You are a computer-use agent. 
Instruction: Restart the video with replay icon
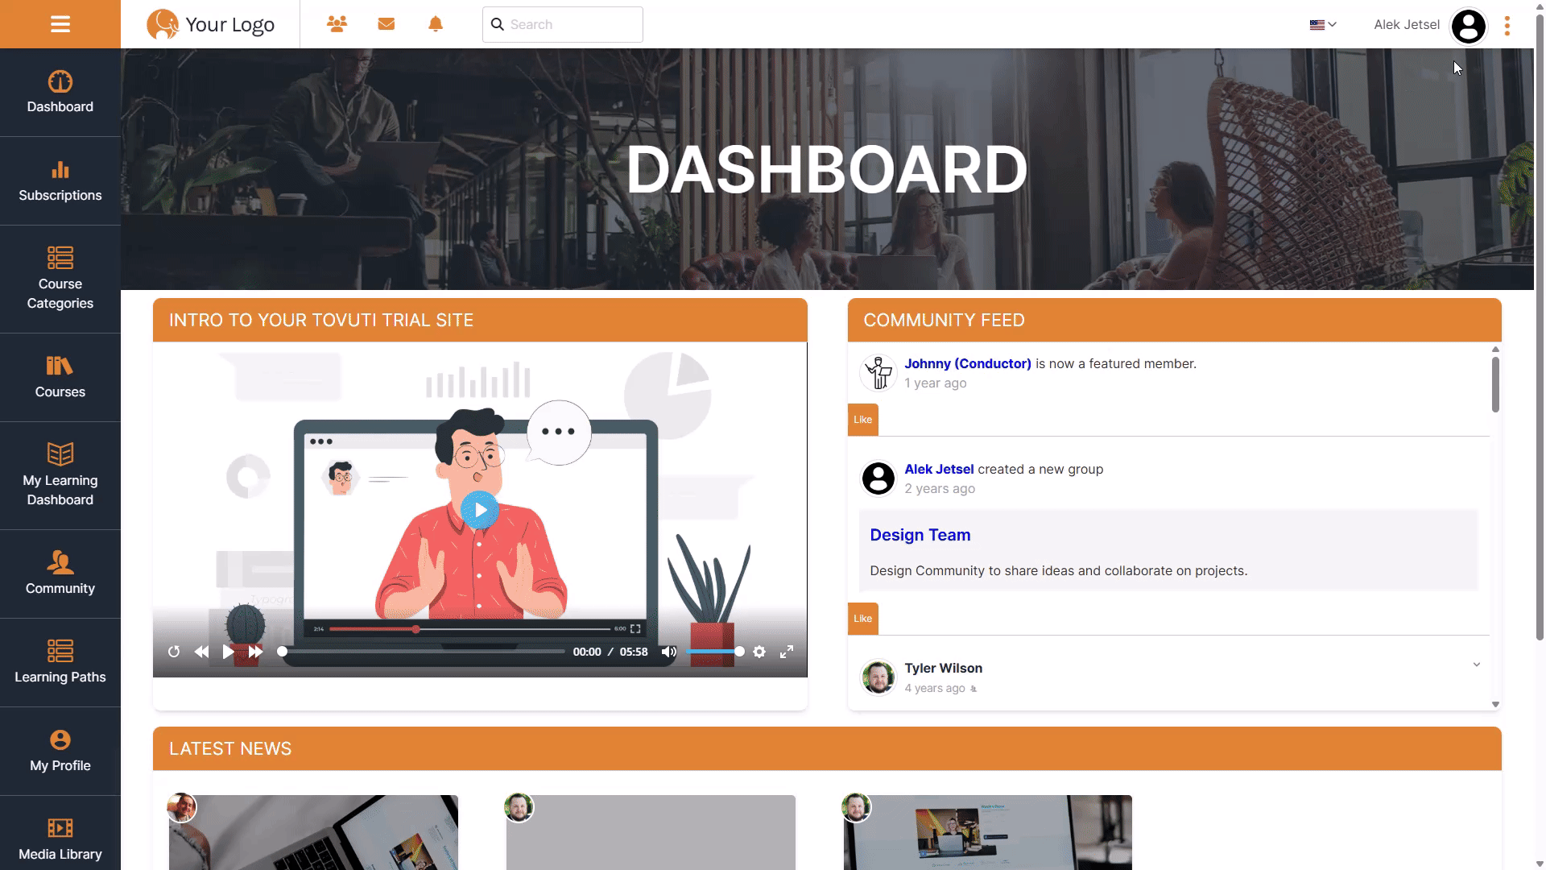174,652
